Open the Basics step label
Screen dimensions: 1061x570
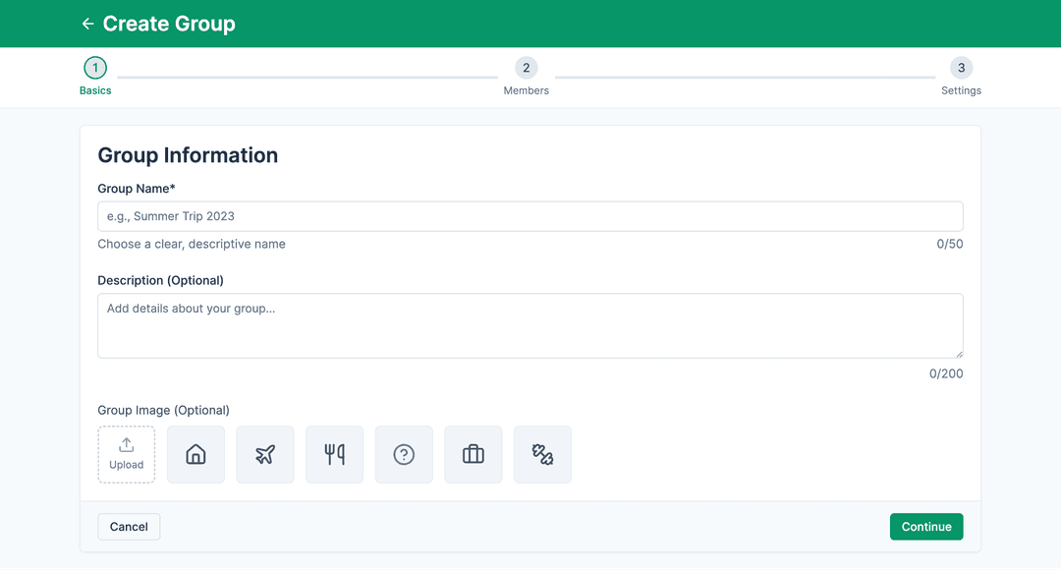coord(95,90)
